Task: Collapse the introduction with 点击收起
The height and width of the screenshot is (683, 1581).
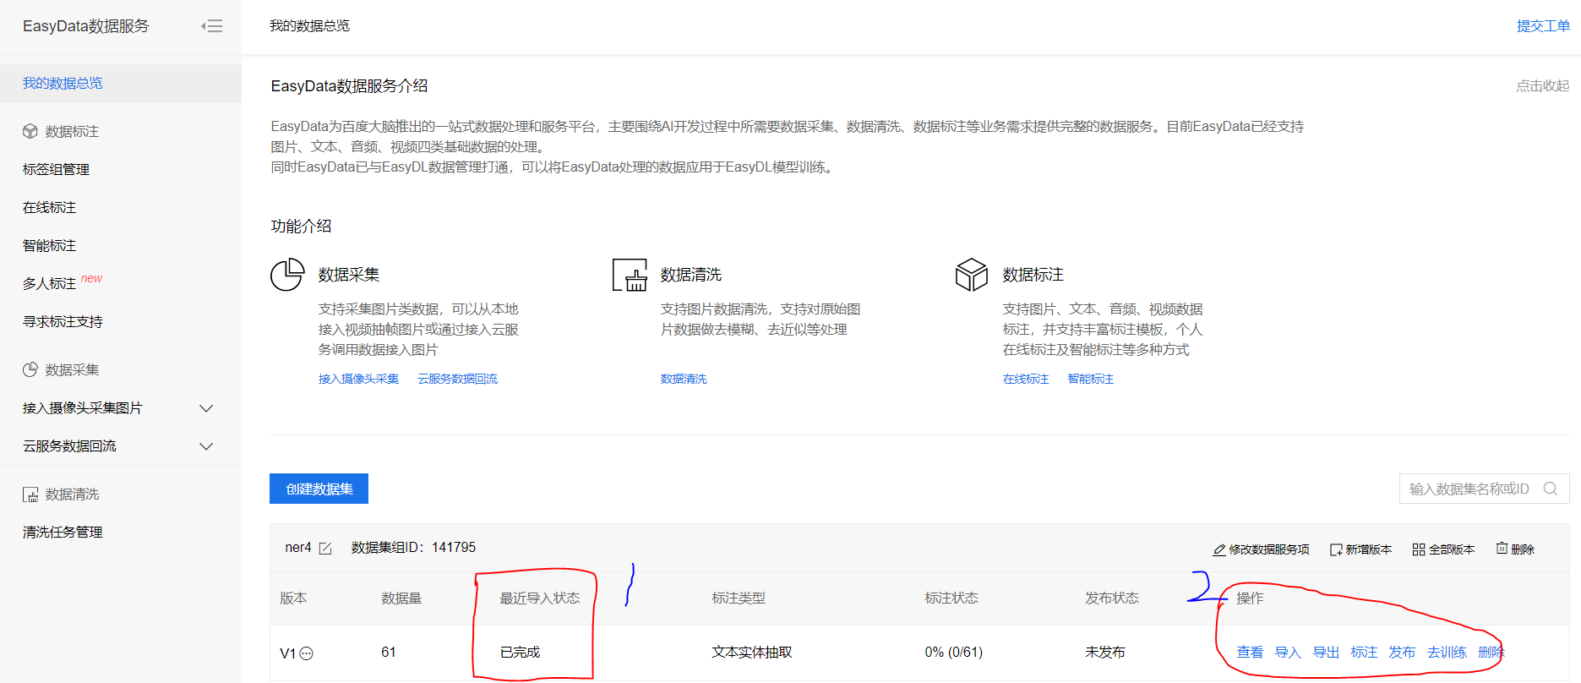Action: 1543,85
